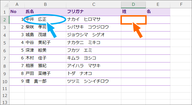Click furigana cell 'トダ ナオコ'
The width and height of the screenshot is (192, 105).
[94, 74]
